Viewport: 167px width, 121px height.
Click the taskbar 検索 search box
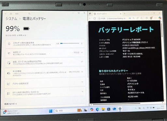[x=68, y=111]
